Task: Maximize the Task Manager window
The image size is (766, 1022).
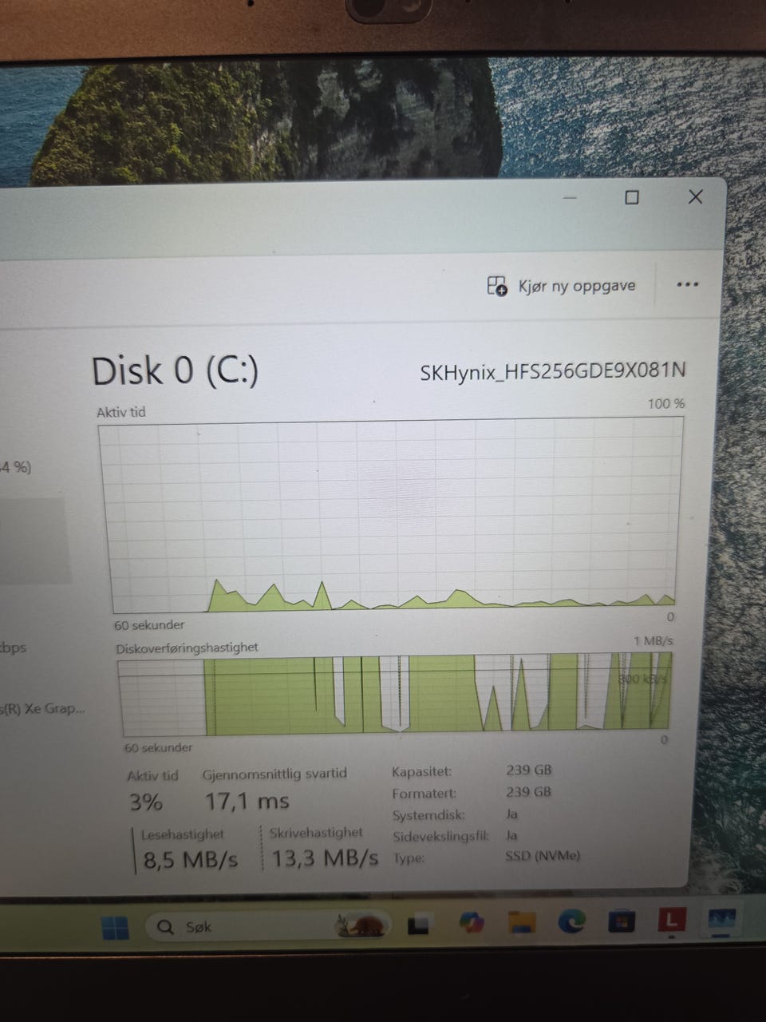Action: click(x=631, y=197)
